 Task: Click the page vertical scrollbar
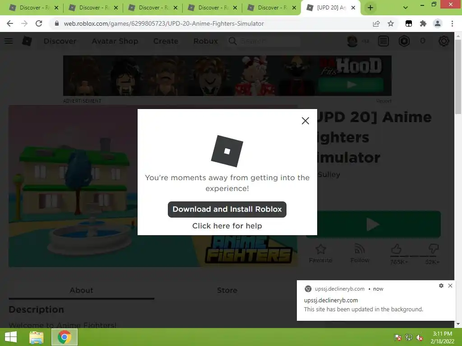coord(458,77)
